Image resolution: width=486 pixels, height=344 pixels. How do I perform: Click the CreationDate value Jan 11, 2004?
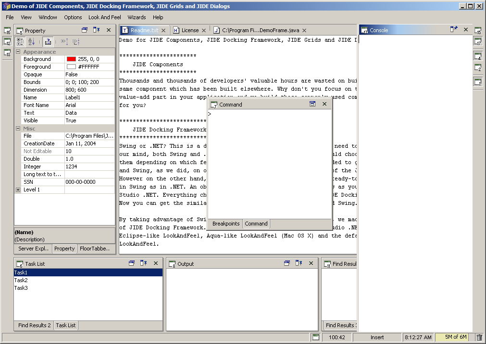89,143
